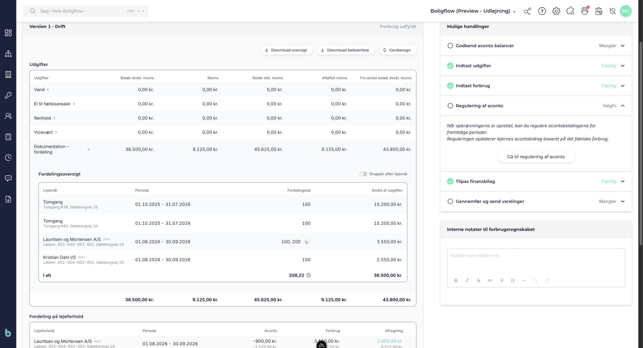
Task: Click the Indtast forbrug green checkmark
Action: 450,86
